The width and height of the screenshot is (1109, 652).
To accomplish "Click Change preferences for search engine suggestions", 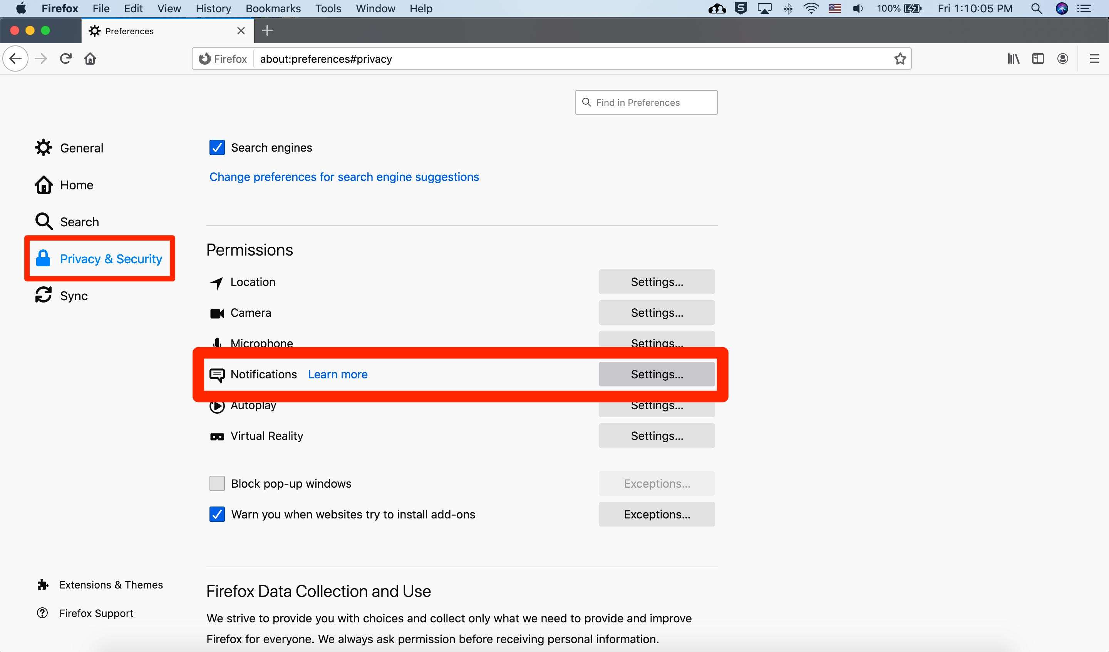I will 344,177.
